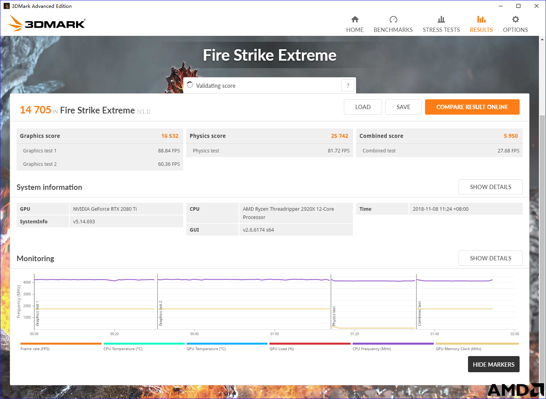The width and height of the screenshot is (546, 399).
Task: Click the Physics score value 25 742
Action: click(x=340, y=136)
